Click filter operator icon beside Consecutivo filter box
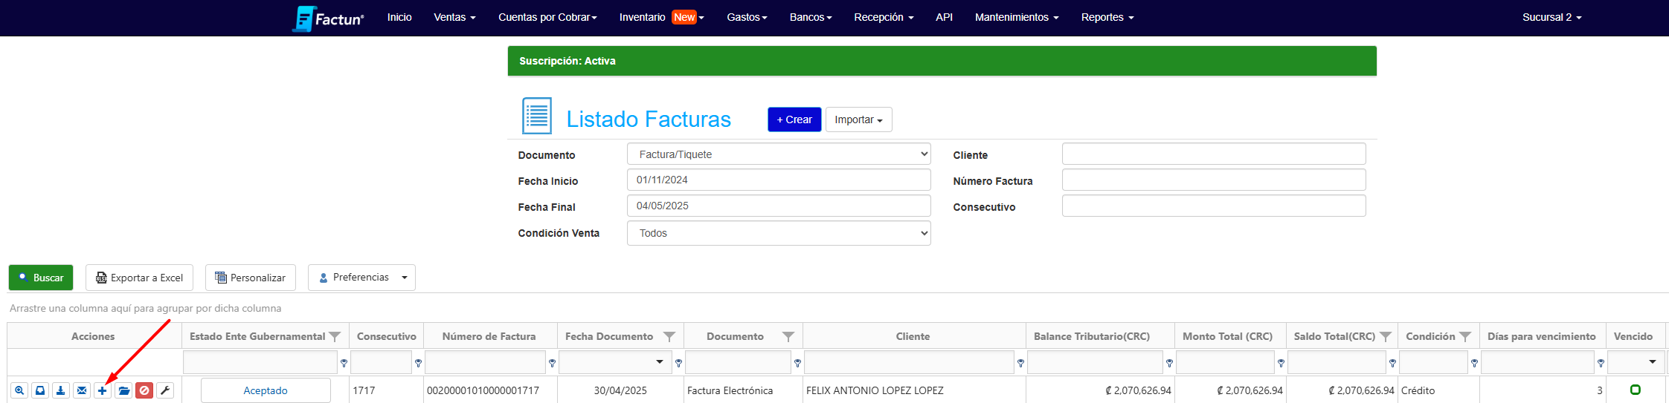This screenshot has width=1669, height=403. [x=418, y=363]
